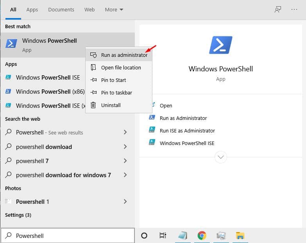Expand arrow for Powershell 1 photo

(x=125, y=201)
